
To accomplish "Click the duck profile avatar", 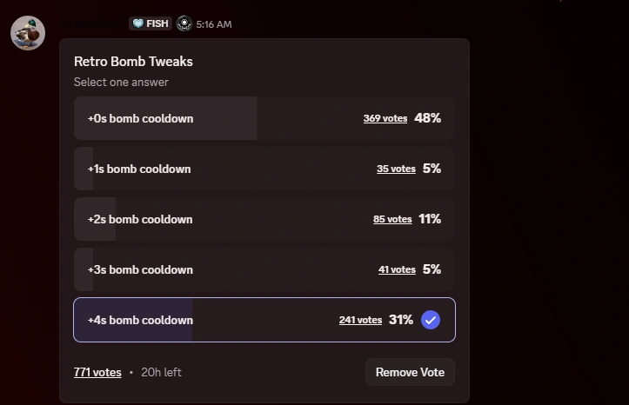I will point(28,33).
